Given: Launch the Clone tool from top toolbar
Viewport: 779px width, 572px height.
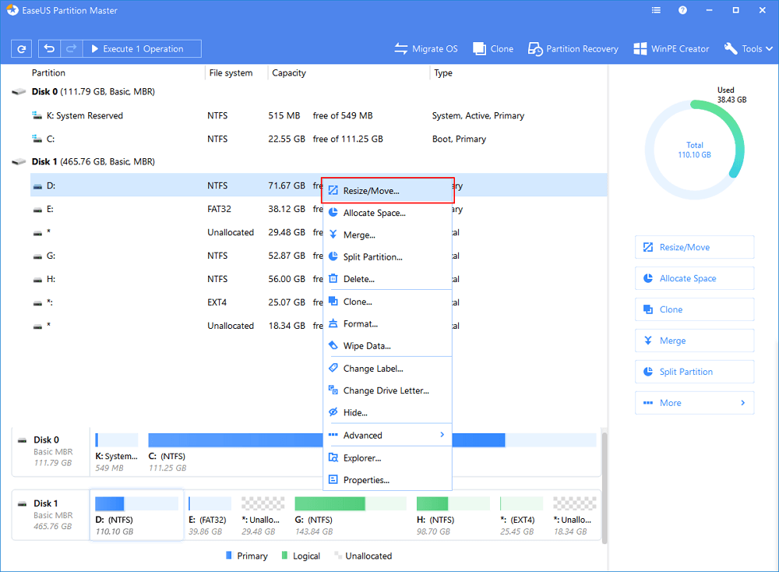Looking at the screenshot, I should click(x=493, y=48).
